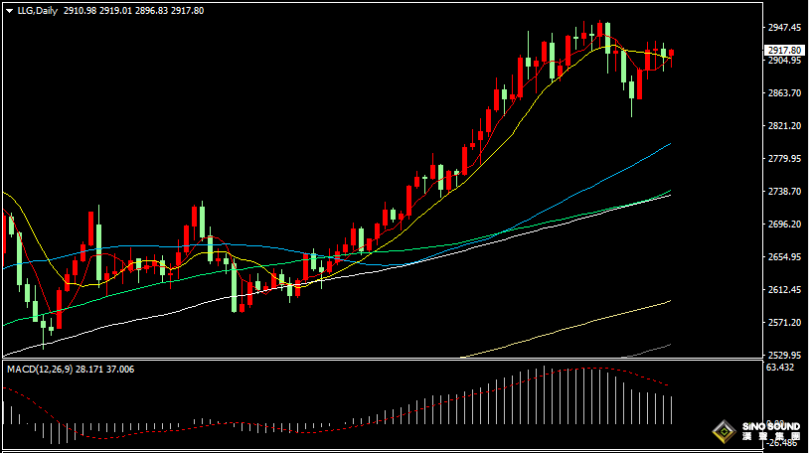
Task: Click the 63.432 MACD scale value
Action: tap(780, 368)
